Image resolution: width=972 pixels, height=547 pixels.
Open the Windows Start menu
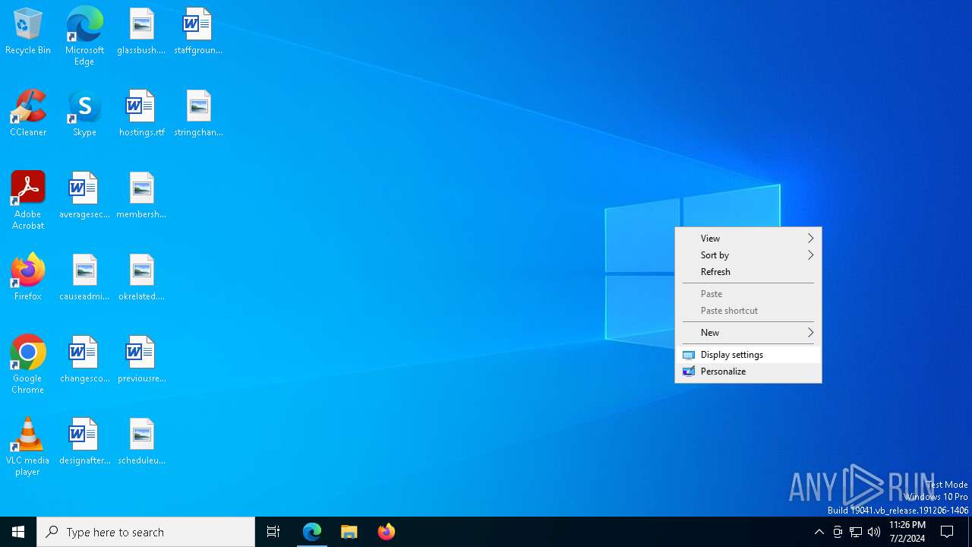pos(18,532)
